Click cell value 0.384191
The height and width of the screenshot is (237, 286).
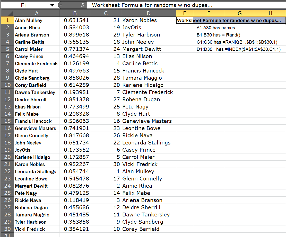75,229
